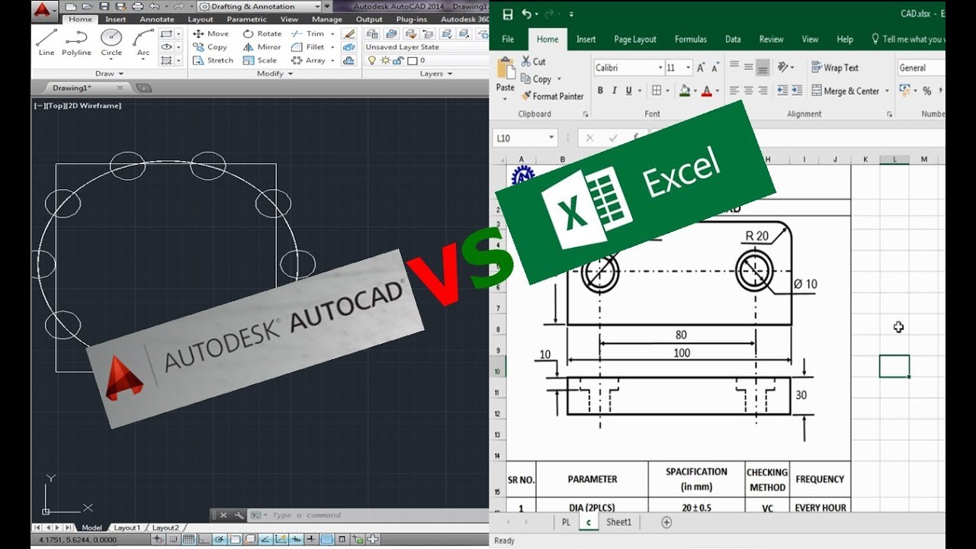Toggle Ortho Mode in AutoCAD status bar
Screen dimensions: 976x549
pos(203,541)
